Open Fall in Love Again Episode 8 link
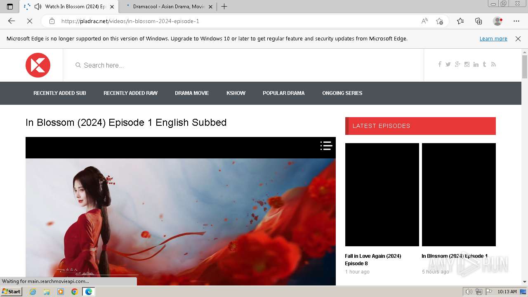This screenshot has width=528, height=297. pos(373,260)
